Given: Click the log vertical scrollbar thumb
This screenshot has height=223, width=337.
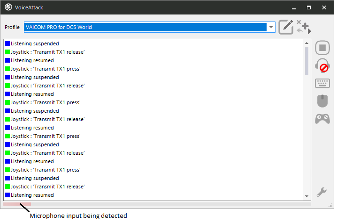Looking at the screenshot, I should coord(306,61).
